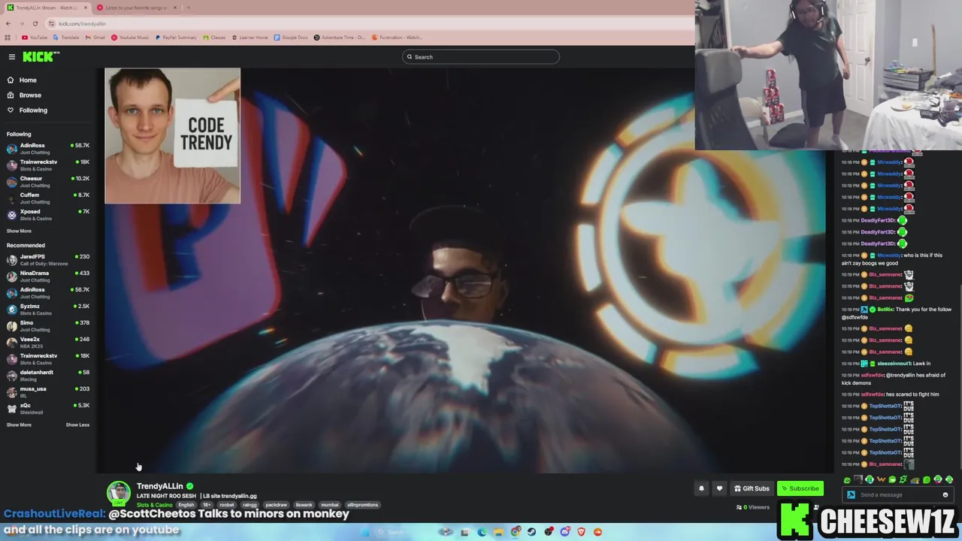Open the Gmail bookmark
Image resolution: width=962 pixels, height=541 pixels.
95,38
